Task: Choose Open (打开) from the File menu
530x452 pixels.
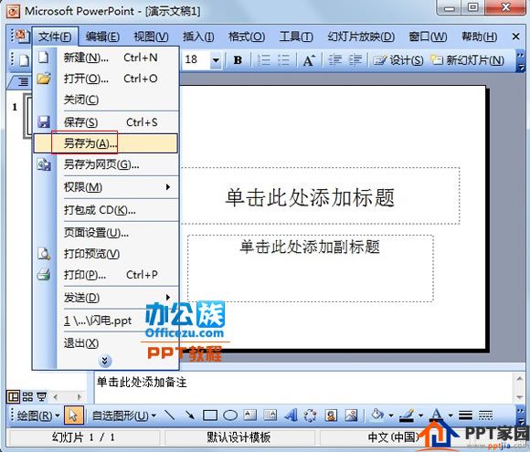Action: pyautogui.click(x=106, y=79)
